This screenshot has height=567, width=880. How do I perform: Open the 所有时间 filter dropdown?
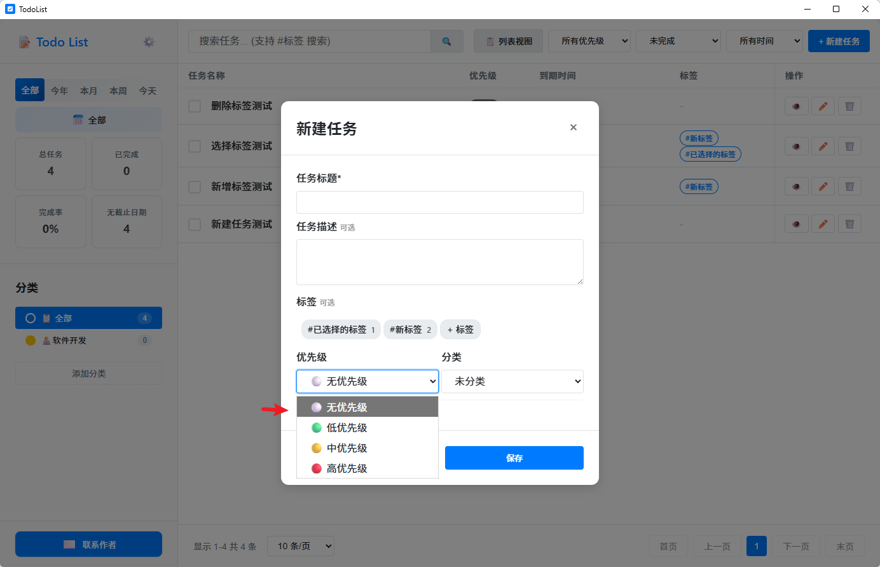pyautogui.click(x=764, y=41)
